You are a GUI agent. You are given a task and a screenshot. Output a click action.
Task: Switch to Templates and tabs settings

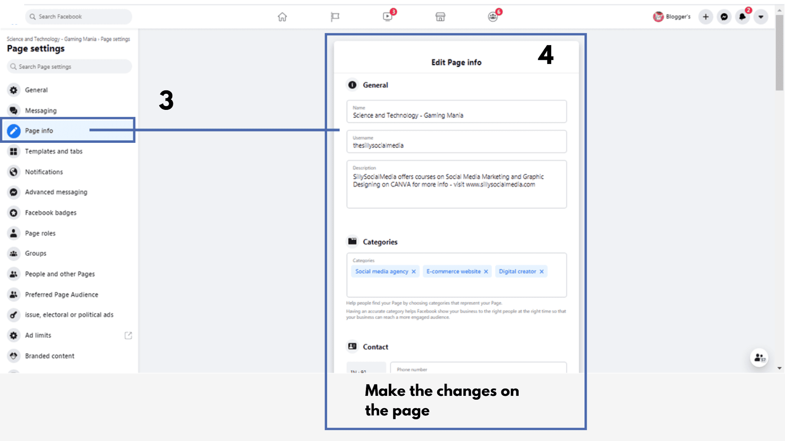pos(54,151)
